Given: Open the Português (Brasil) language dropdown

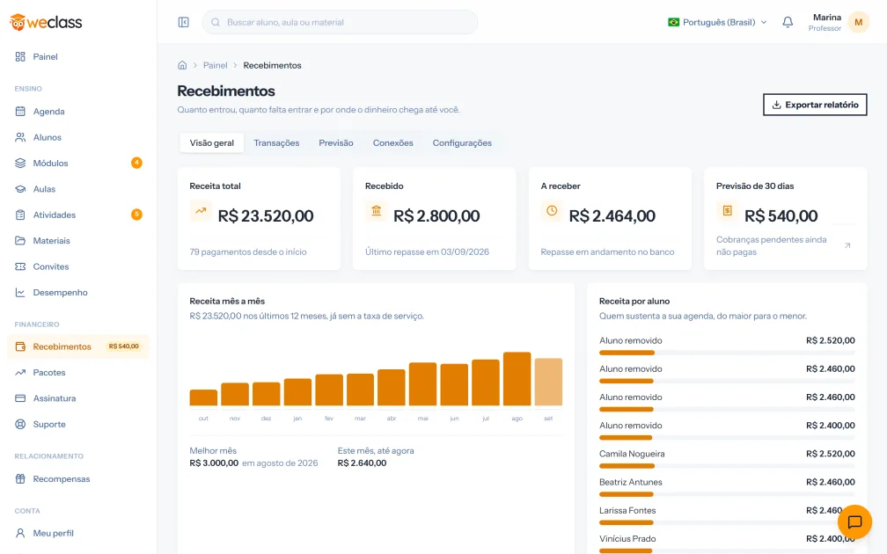Looking at the screenshot, I should click(x=717, y=22).
